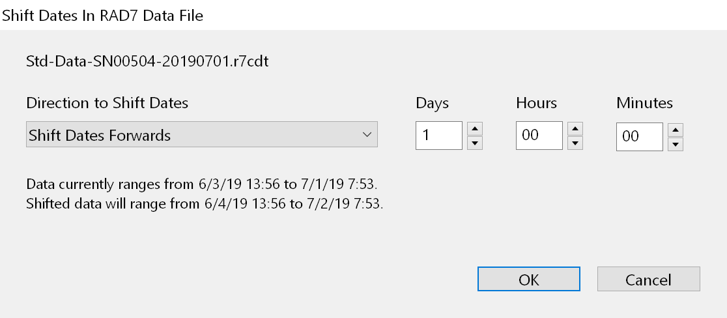Click the Hours label
This screenshot has width=727, height=318.
(536, 103)
